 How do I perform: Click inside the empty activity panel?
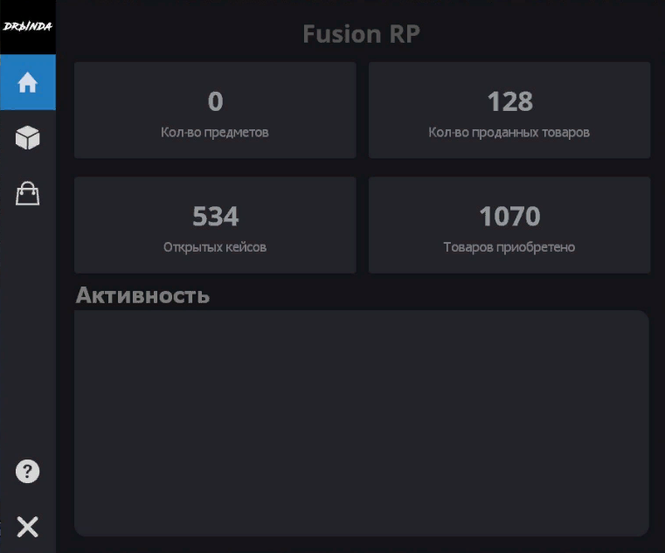[x=361, y=423]
